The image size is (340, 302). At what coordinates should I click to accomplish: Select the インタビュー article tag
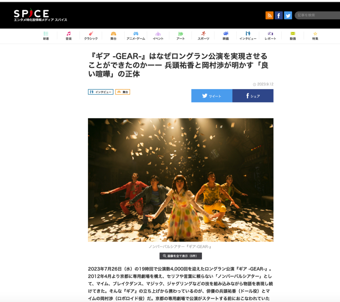pyautogui.click(x=101, y=92)
